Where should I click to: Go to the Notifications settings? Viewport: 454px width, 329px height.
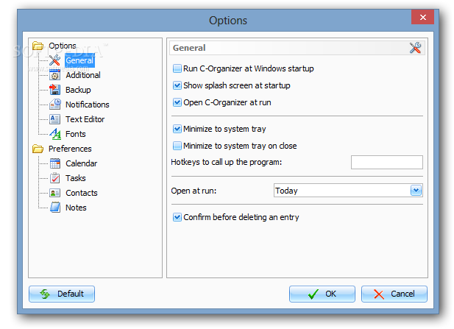coord(88,105)
